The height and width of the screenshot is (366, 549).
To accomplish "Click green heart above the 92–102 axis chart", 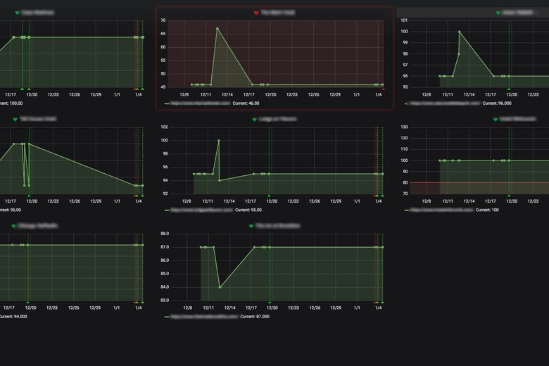I will click(255, 120).
